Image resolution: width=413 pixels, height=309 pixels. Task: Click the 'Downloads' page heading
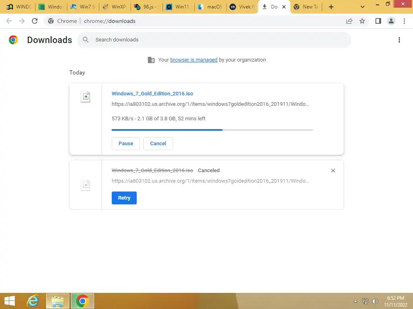click(50, 40)
